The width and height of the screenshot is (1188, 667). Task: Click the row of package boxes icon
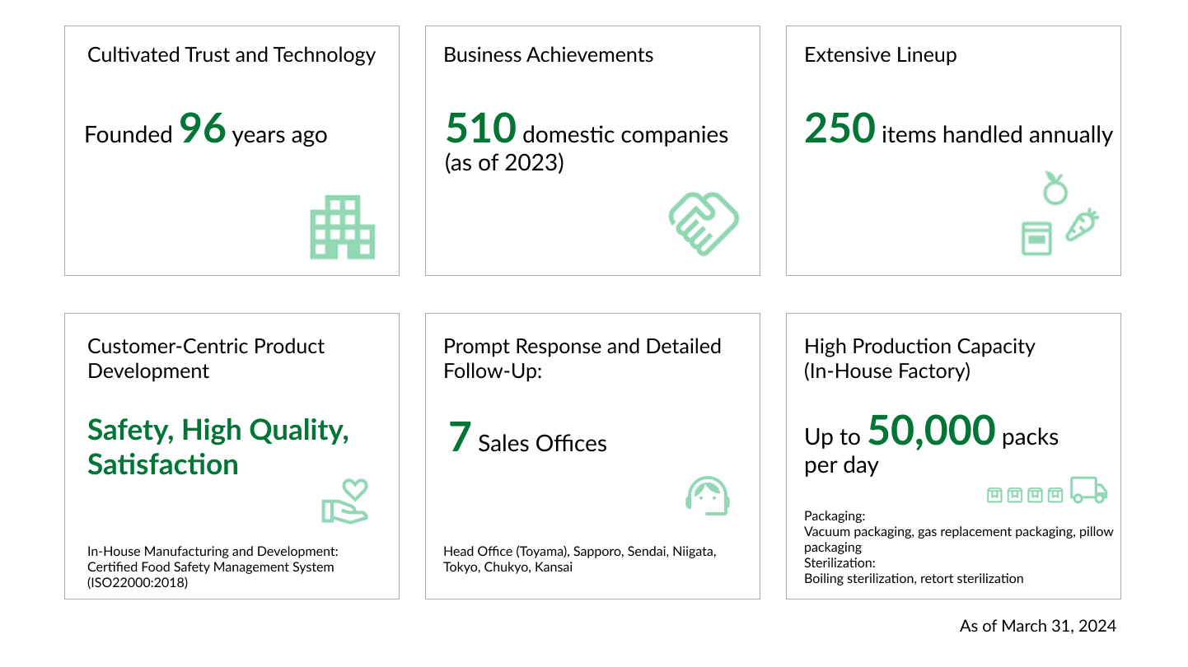(1025, 494)
